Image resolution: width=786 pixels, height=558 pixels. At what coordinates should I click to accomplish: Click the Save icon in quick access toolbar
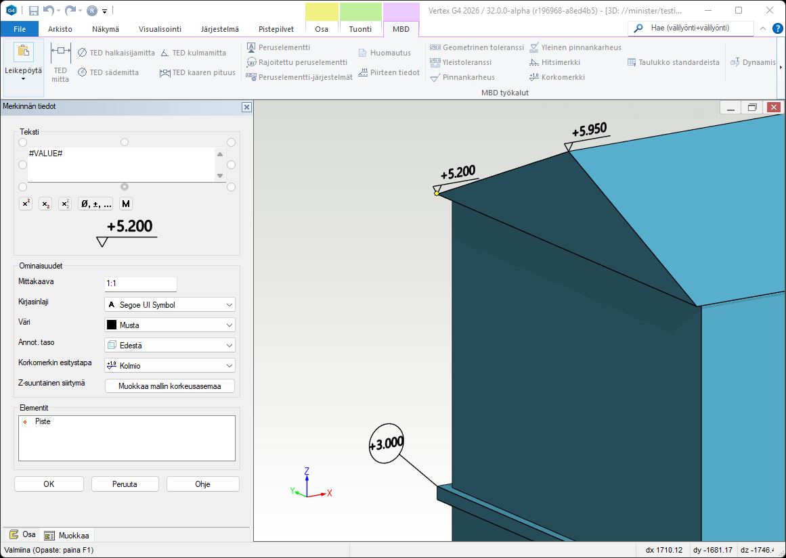coord(34,11)
